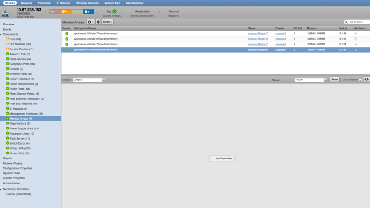Click the Fan Modules warning status icon
This screenshot has height=208, width=370.
tap(7, 44)
